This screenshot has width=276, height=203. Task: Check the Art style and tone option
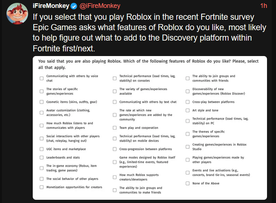pyautogui.click(x=188, y=111)
